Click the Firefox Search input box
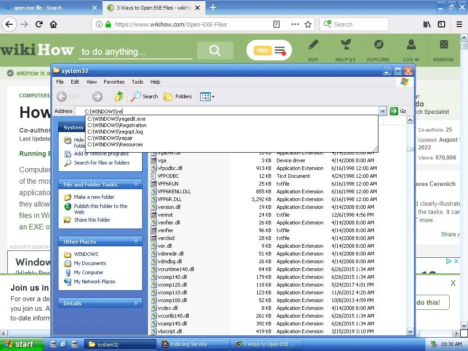The width and height of the screenshot is (468, 351). (x=354, y=24)
